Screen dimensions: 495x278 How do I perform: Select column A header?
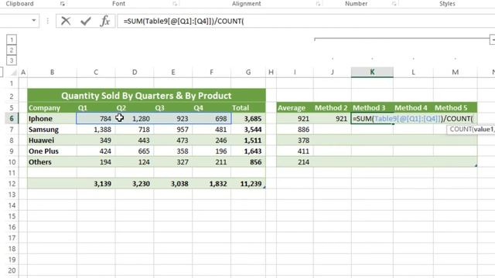click(x=23, y=72)
